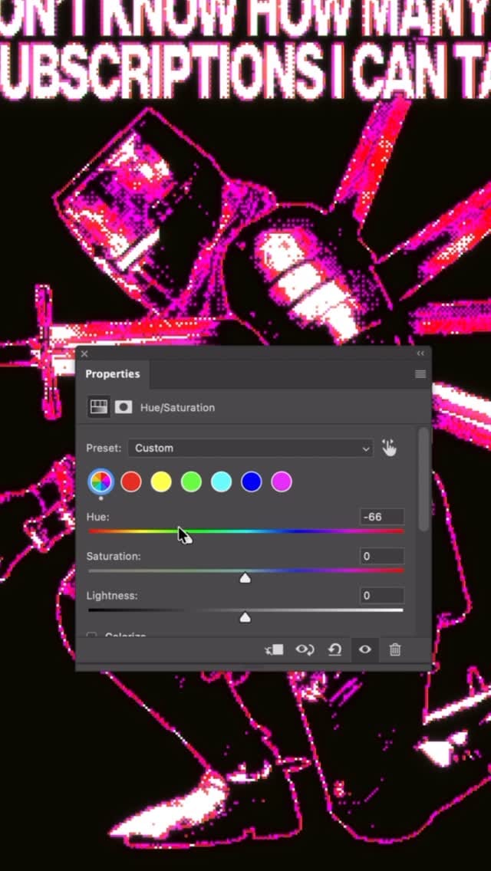Open the Properties panel flyout menu
This screenshot has width=491, height=871.
pyautogui.click(x=420, y=374)
